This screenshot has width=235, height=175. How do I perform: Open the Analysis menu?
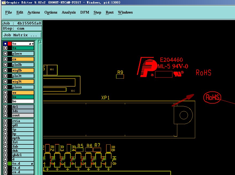click(x=69, y=13)
